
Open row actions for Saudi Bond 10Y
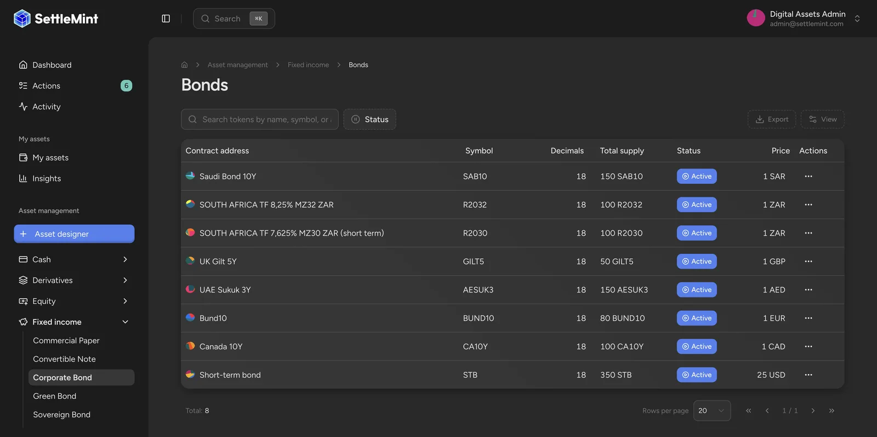(808, 176)
